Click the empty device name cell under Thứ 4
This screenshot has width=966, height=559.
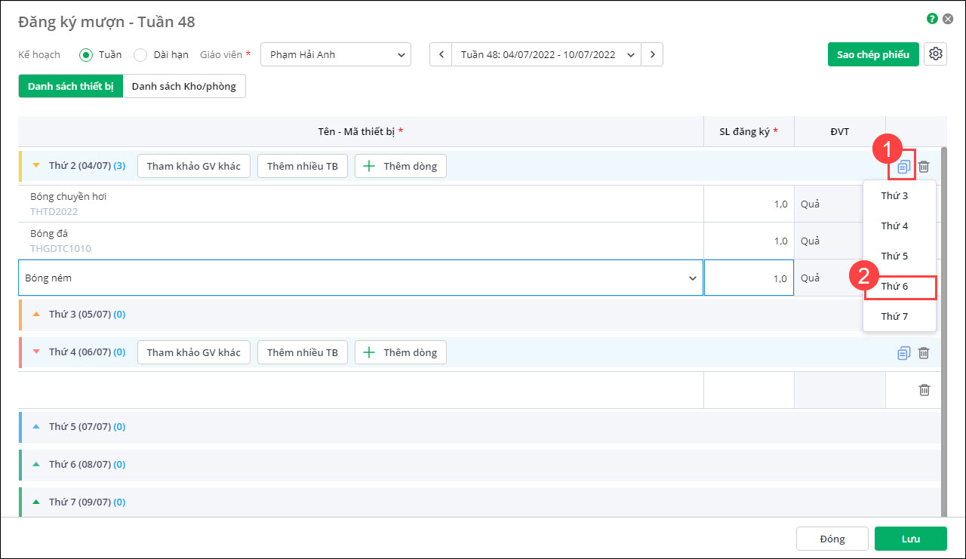tap(361, 390)
